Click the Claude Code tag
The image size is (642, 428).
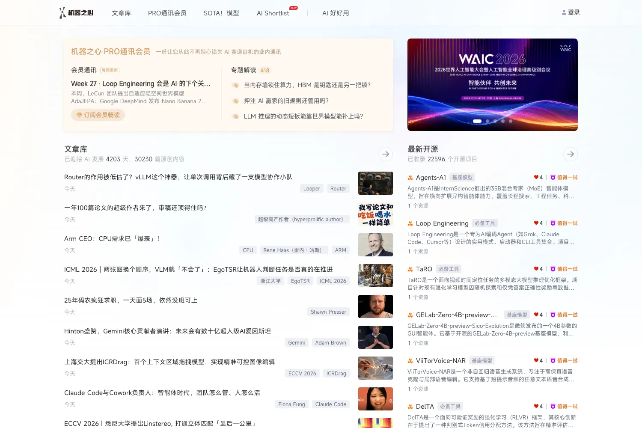point(331,404)
